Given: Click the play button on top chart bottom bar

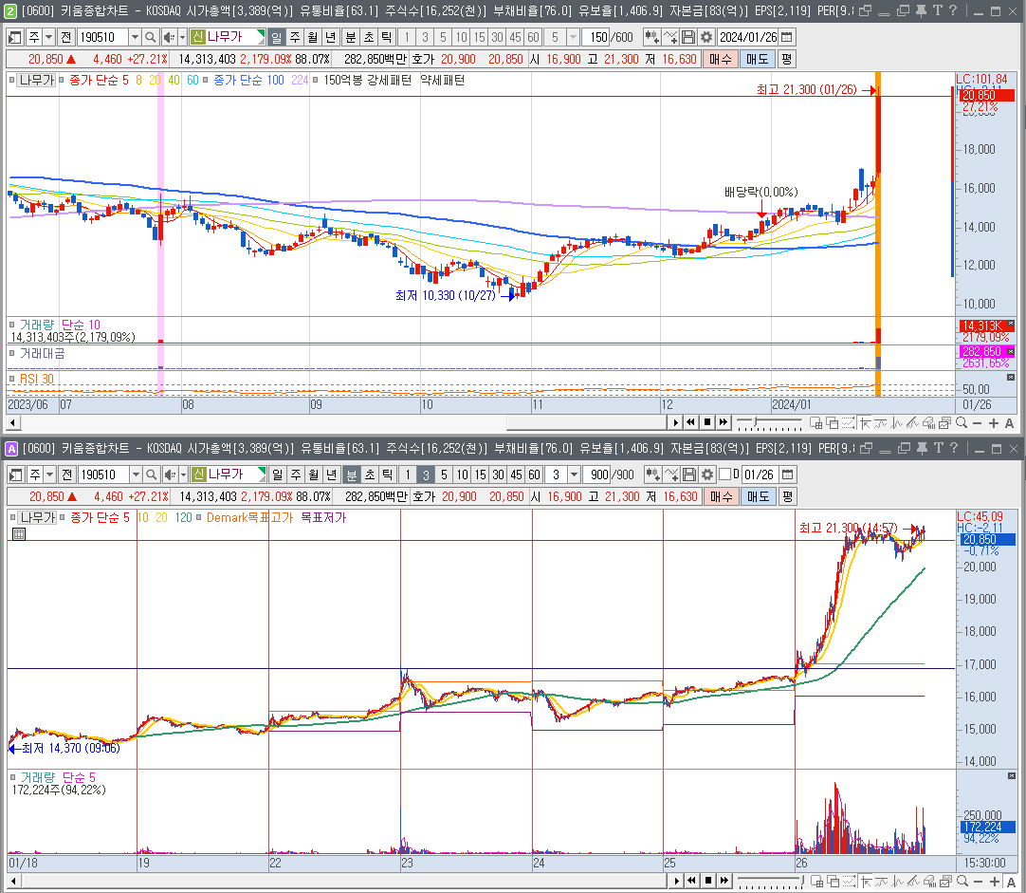Looking at the screenshot, I should [676, 423].
